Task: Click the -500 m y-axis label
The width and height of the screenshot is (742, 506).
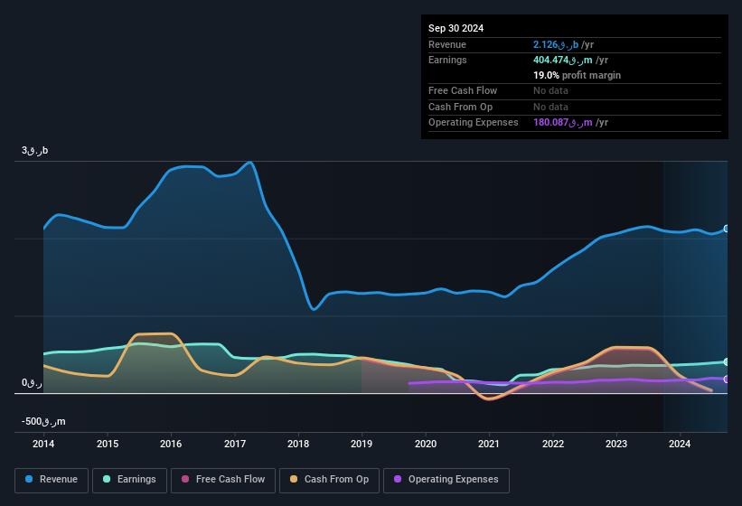Action: click(x=43, y=421)
